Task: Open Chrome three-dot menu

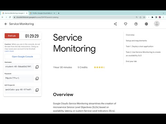Action: [x=163, y=17]
